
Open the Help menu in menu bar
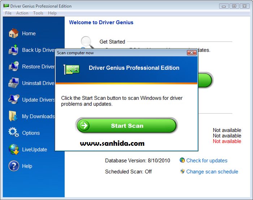pos(52,13)
